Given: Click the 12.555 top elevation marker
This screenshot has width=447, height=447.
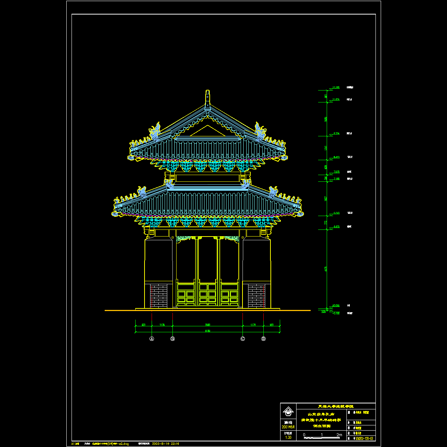Looking at the screenshot, I should click(x=333, y=88).
